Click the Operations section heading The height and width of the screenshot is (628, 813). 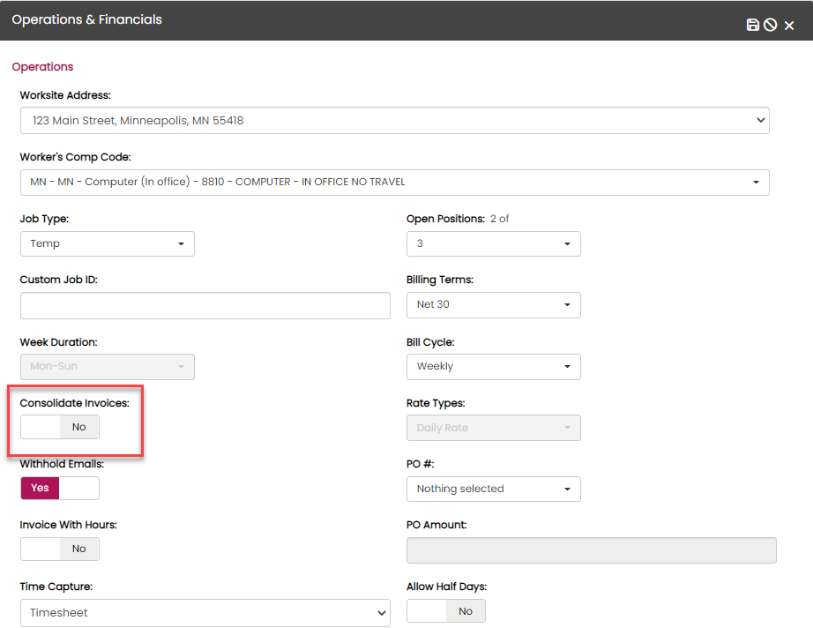click(42, 67)
